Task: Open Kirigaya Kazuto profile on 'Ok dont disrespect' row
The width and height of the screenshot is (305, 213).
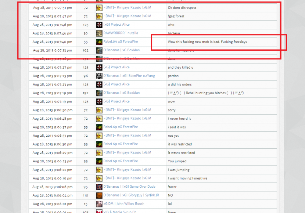Action: 127,8
